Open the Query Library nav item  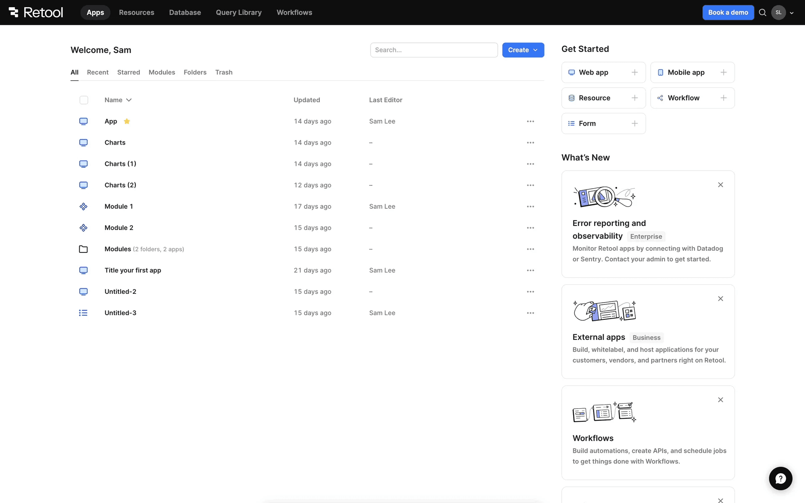(x=239, y=13)
